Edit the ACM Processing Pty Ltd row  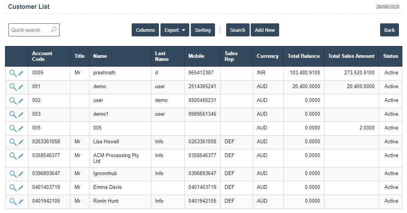point(21,156)
